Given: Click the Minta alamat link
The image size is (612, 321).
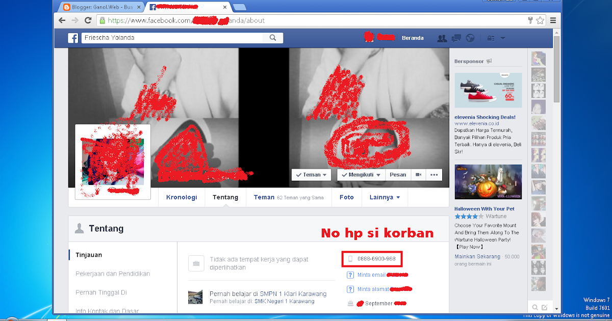Looking at the screenshot, I should coord(373,289).
